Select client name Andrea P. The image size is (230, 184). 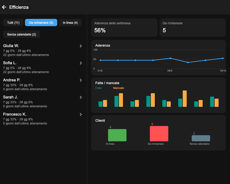coord(11,80)
